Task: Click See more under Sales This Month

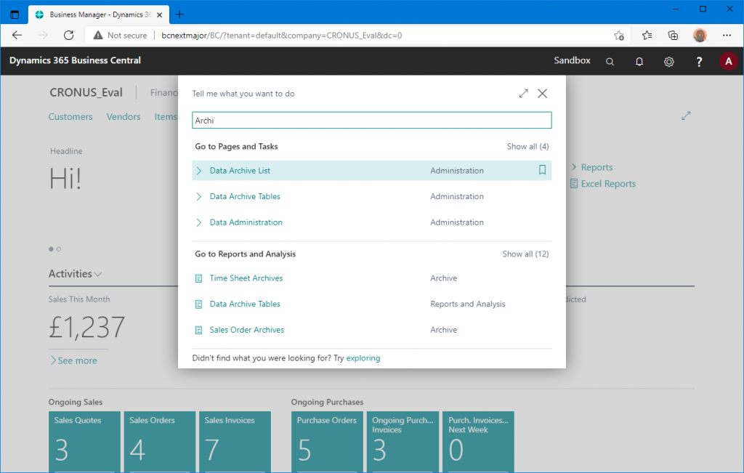Action: click(x=73, y=360)
